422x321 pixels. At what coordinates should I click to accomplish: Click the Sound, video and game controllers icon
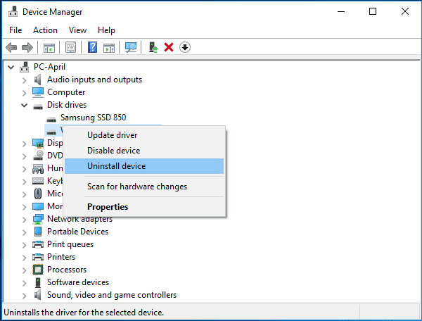click(x=38, y=295)
